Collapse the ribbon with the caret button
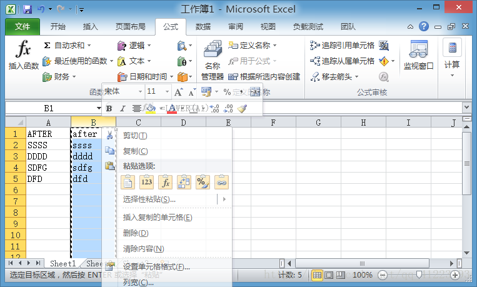 (410, 27)
